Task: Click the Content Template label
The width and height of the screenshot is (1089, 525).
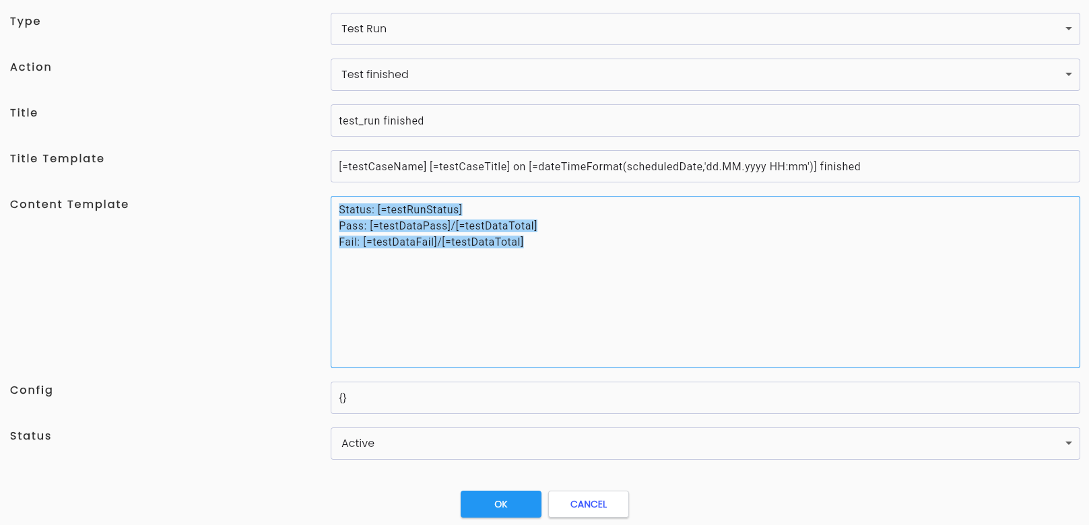Action: pyautogui.click(x=69, y=205)
